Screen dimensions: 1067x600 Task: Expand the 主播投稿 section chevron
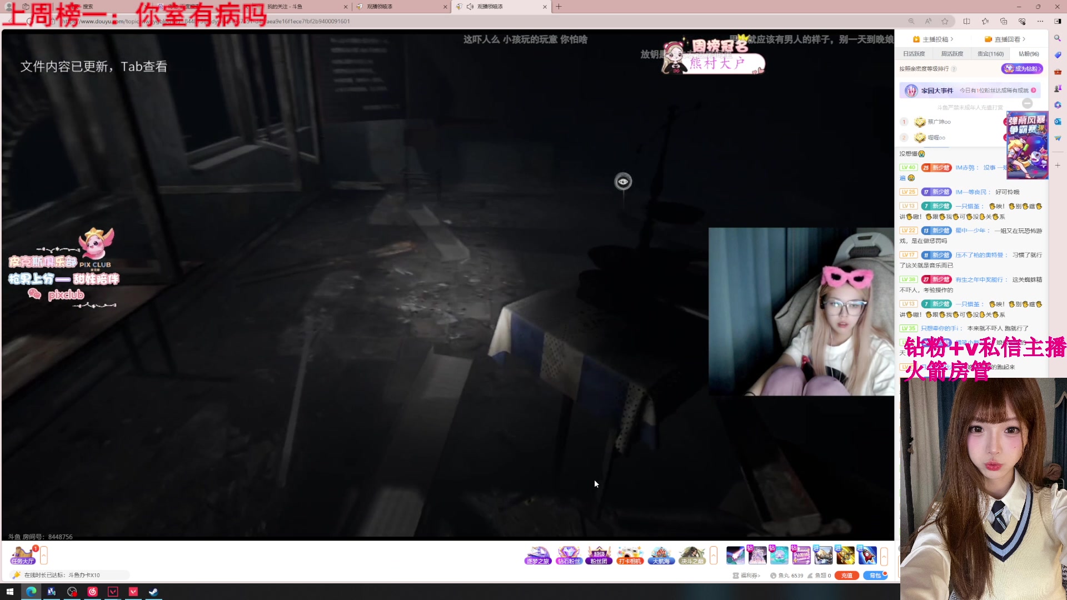click(x=952, y=39)
